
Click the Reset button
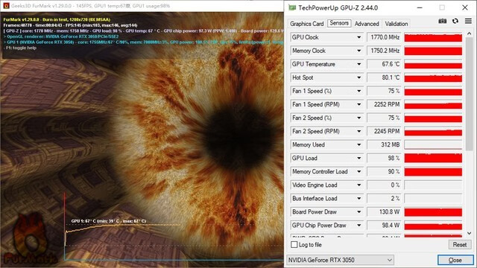459,245
